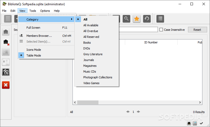Click the horizontal scrollbar thumb
210x127 pixels.
(88, 102)
